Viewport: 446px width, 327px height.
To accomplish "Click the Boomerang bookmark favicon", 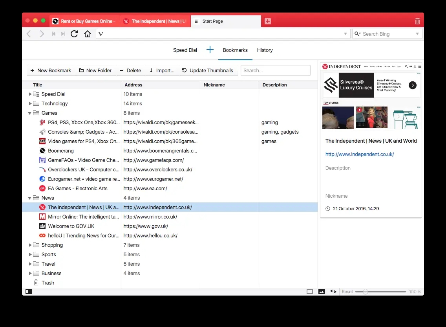I will pyautogui.click(x=42, y=151).
